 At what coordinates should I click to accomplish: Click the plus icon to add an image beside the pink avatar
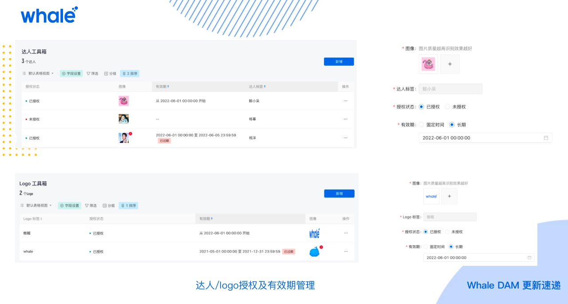pyautogui.click(x=450, y=64)
